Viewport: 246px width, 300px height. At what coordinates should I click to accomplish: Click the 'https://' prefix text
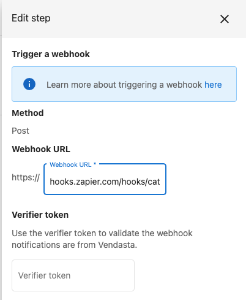[x=26, y=177]
